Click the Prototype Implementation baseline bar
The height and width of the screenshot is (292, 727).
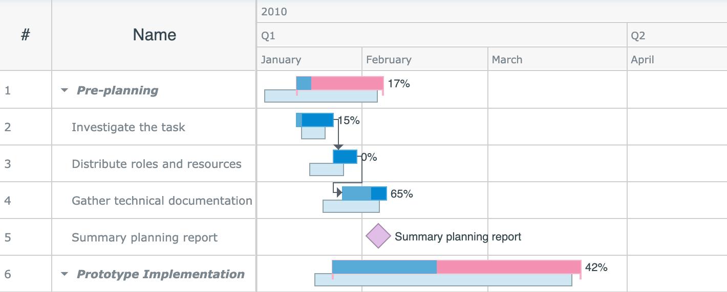443,280
